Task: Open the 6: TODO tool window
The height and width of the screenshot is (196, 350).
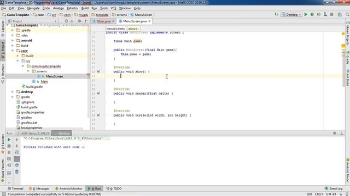Action: [x=114, y=188]
